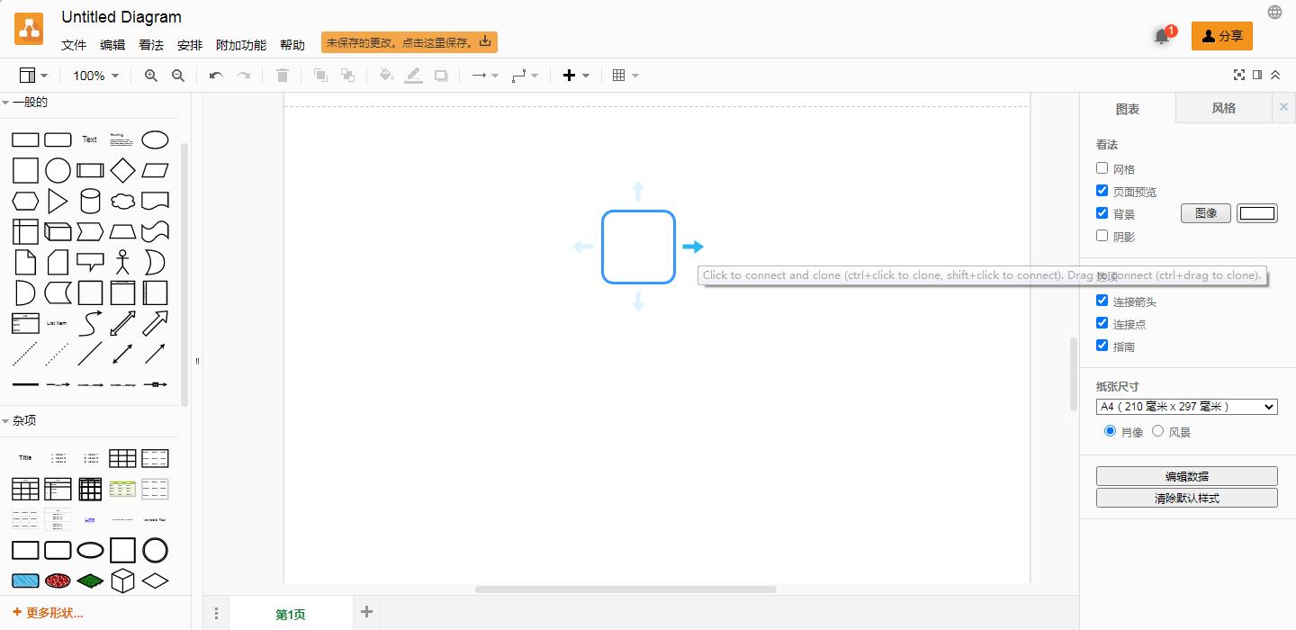Select the 风景 landscape radio button

[1158, 431]
